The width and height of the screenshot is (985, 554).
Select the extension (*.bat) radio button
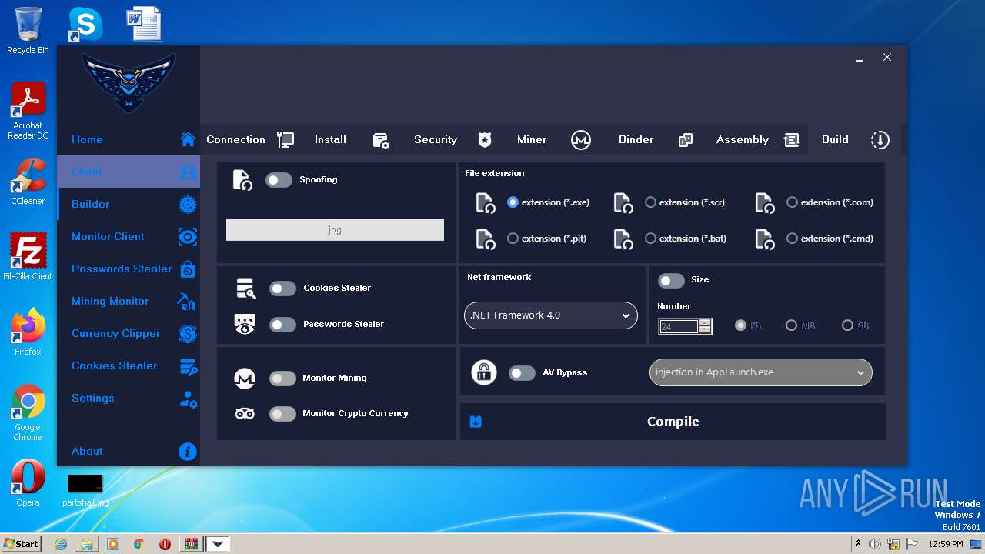(x=650, y=239)
